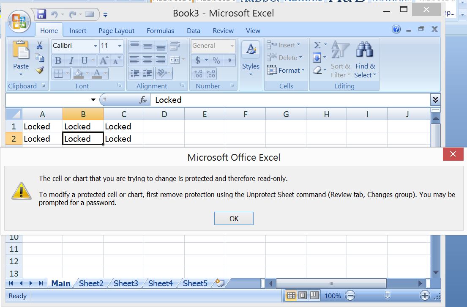
Task: Switch to the Formulas tab
Action: [x=160, y=31]
